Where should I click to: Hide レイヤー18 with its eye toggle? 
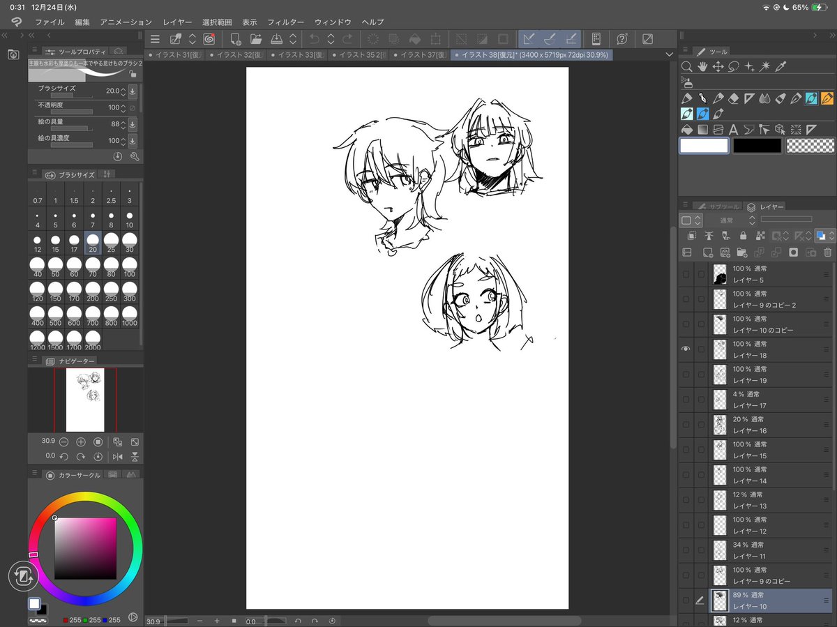point(686,349)
